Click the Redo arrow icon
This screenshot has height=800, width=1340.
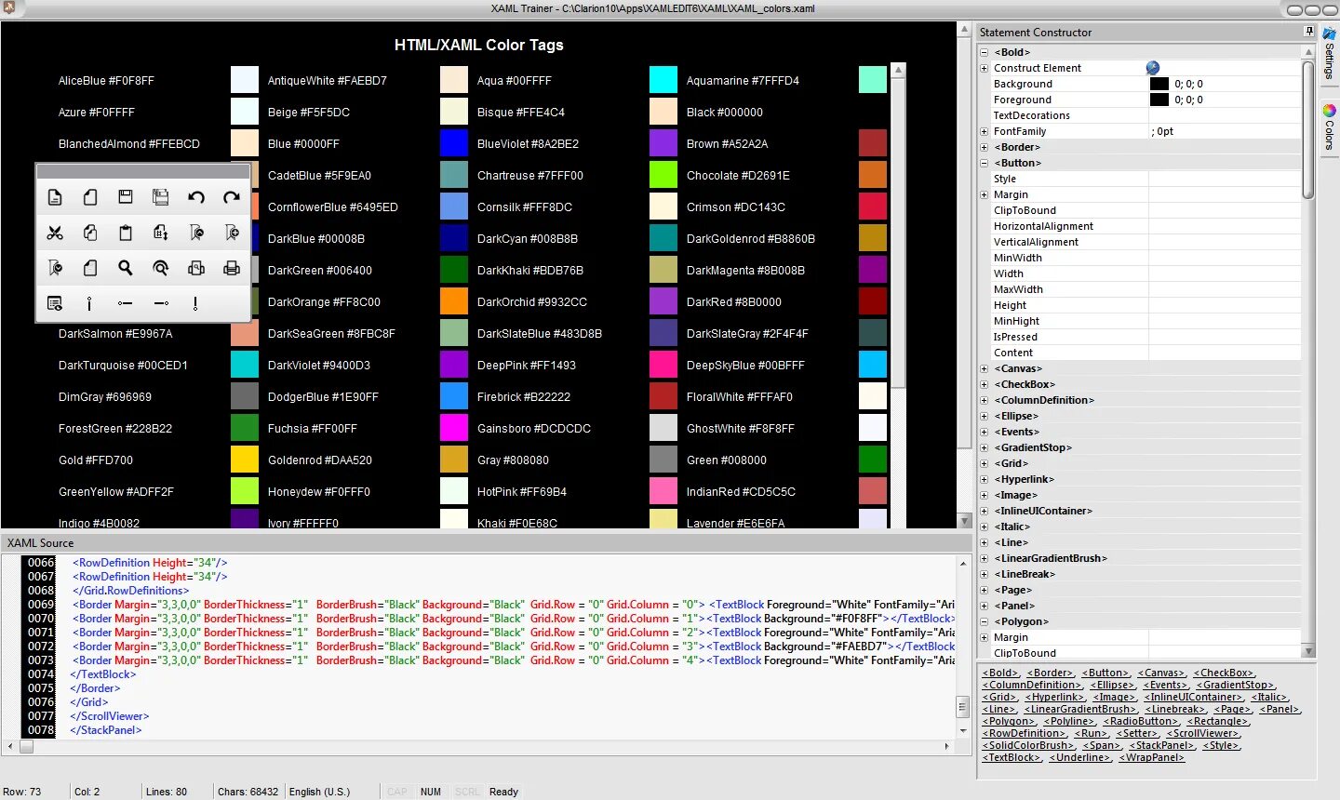click(x=232, y=197)
